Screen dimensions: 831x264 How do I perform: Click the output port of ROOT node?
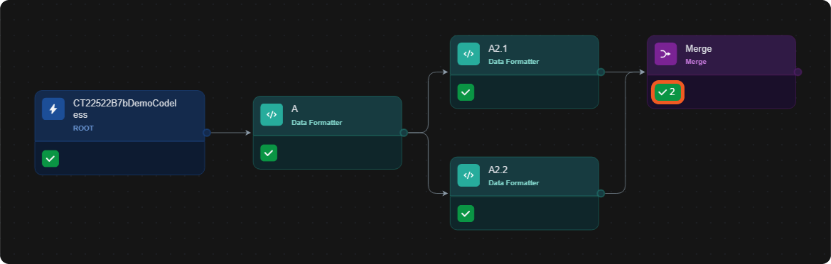pos(207,133)
